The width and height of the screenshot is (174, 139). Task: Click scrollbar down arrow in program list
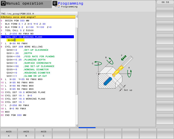[x=77, y=125]
